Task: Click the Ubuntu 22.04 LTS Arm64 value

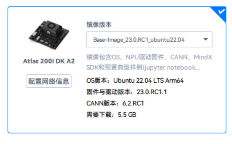Action: [149, 81]
